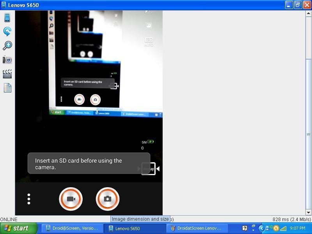Click the ISO AUTO setting icon
312x234 pixels.
pos(149,42)
